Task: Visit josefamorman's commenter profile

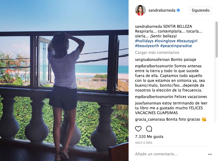Action: tap(148, 103)
